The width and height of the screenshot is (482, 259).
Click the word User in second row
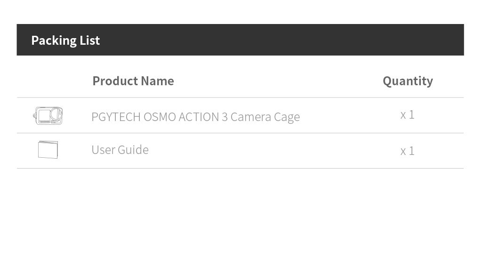[103, 150]
